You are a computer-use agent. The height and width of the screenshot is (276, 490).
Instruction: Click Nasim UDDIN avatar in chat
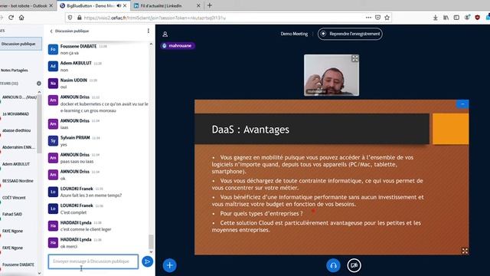[53, 84]
